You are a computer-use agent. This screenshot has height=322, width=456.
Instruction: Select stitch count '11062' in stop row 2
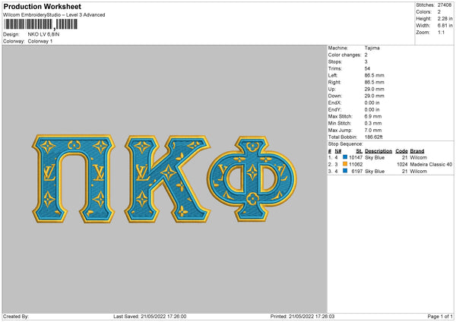[x=356, y=165]
